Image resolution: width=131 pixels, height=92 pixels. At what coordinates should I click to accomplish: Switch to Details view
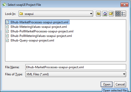[123, 14]
